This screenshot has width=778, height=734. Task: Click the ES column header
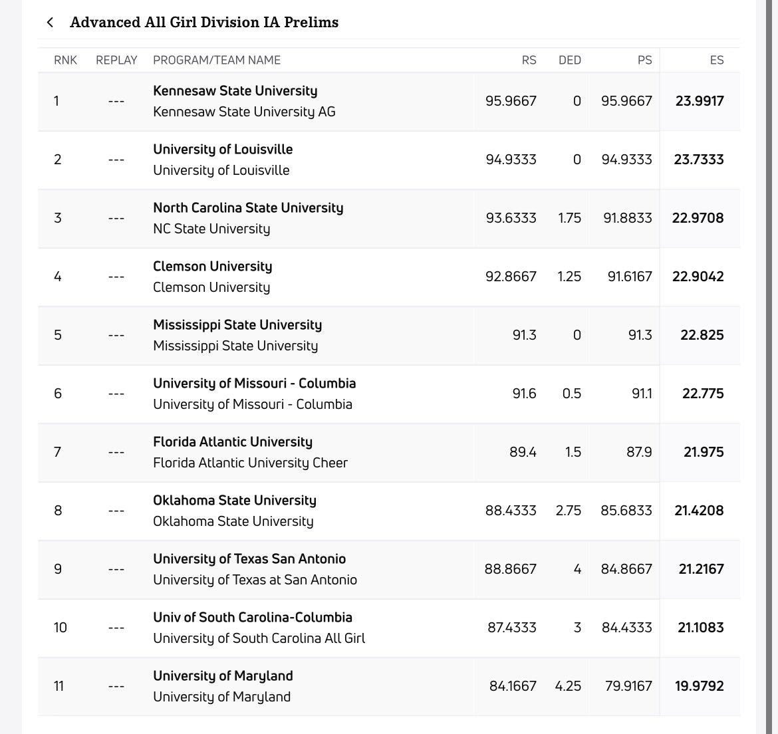click(x=716, y=61)
